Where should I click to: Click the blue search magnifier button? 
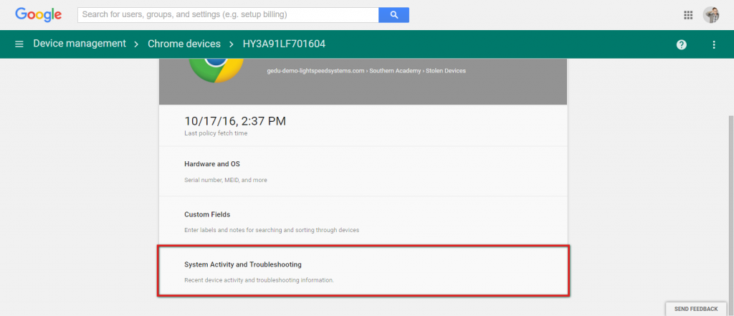pyautogui.click(x=394, y=15)
